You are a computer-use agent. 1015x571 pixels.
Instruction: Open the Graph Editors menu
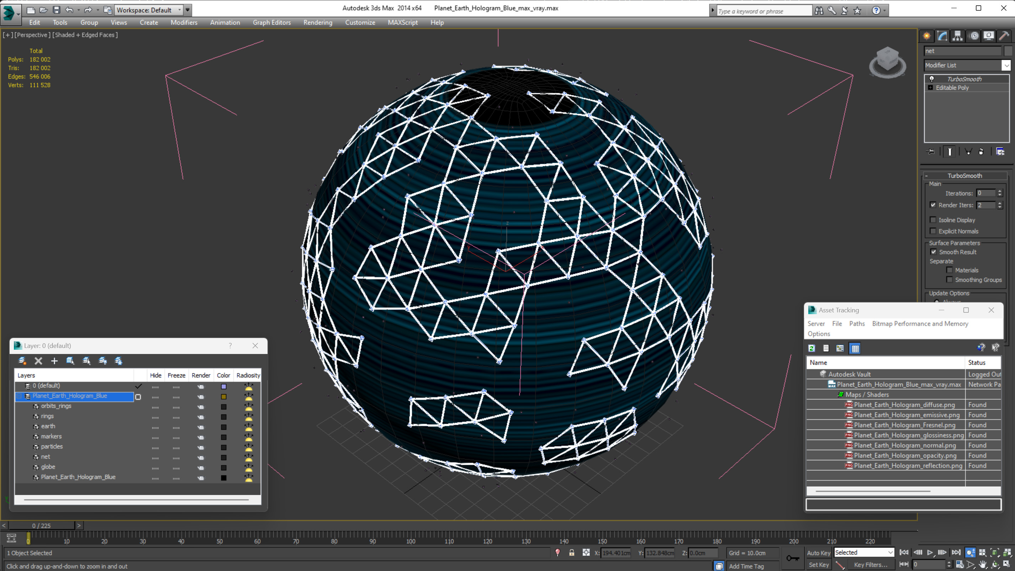point(271,22)
